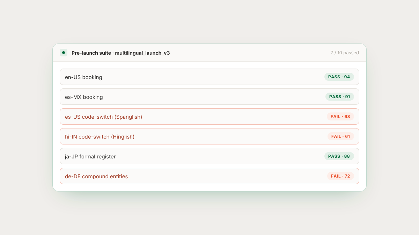Open the es-MX booking test row

tap(209, 97)
